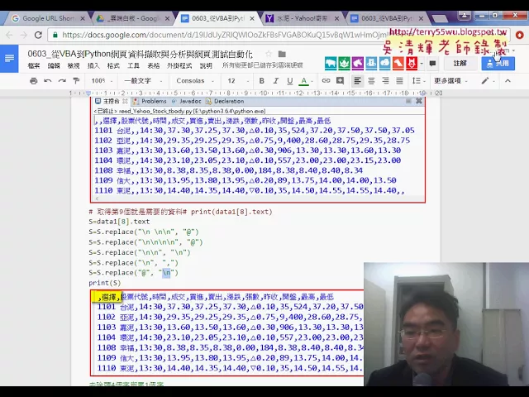529x397 pixels.
Task: Justify the text
Action: 399,81
